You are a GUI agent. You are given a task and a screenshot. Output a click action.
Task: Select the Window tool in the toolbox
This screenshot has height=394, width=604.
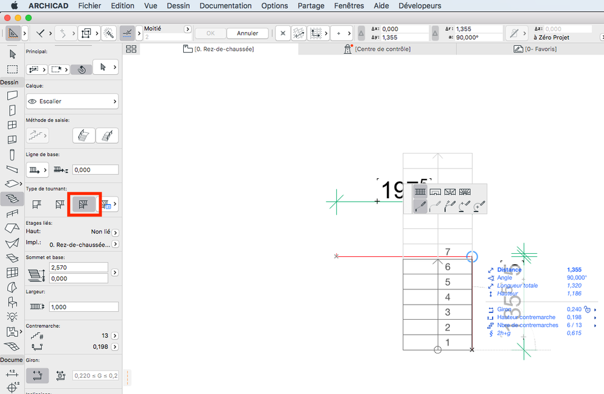click(12, 125)
